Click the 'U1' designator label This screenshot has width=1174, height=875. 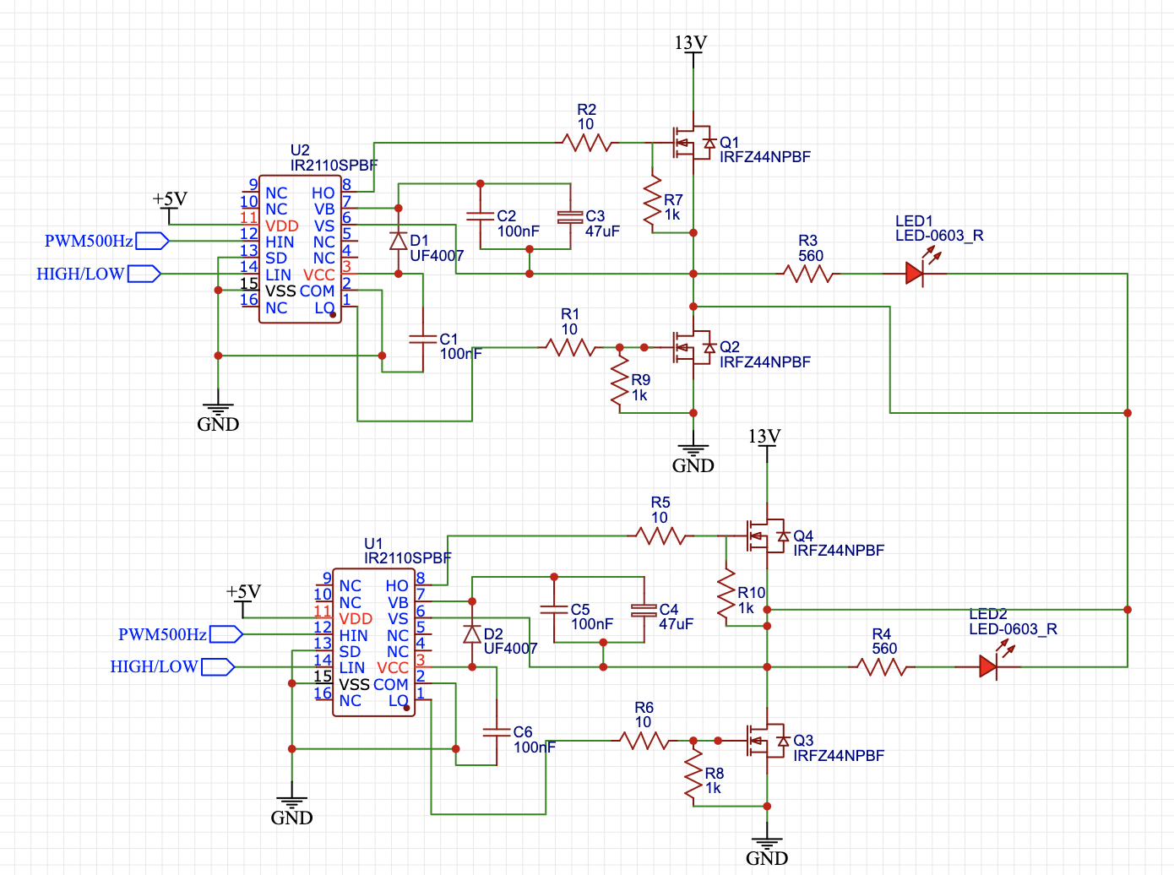click(373, 543)
